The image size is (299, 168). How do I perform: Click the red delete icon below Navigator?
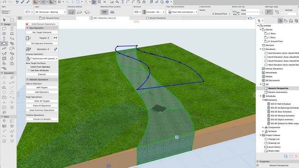coord(296,156)
